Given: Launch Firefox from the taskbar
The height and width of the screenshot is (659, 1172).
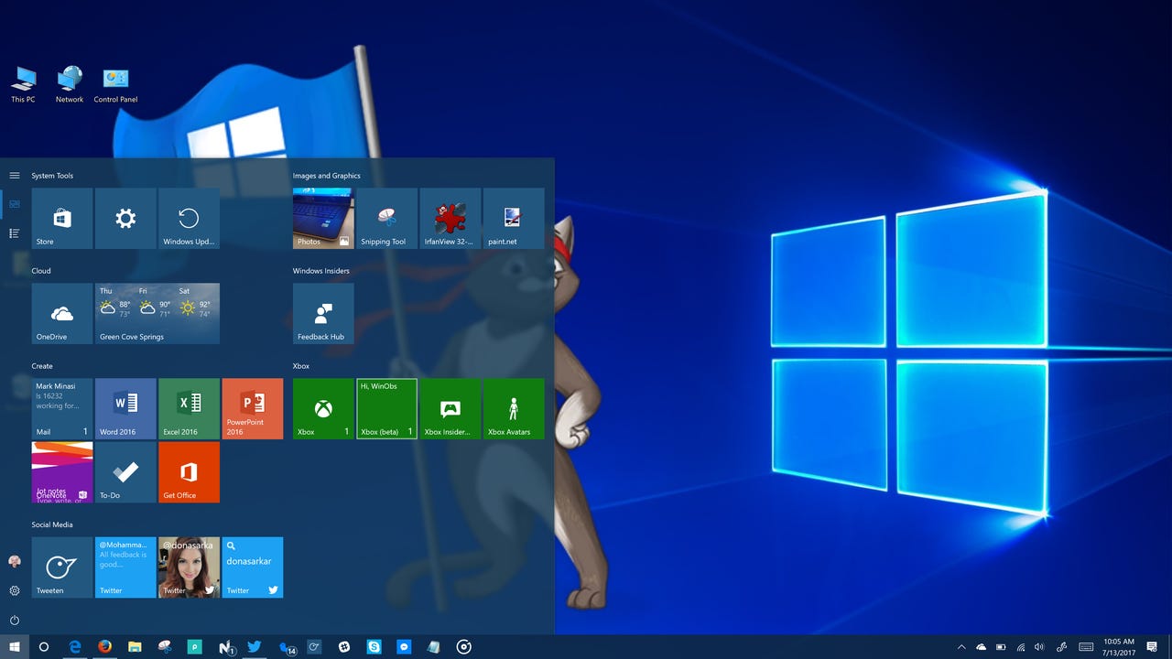Looking at the screenshot, I should click(105, 647).
